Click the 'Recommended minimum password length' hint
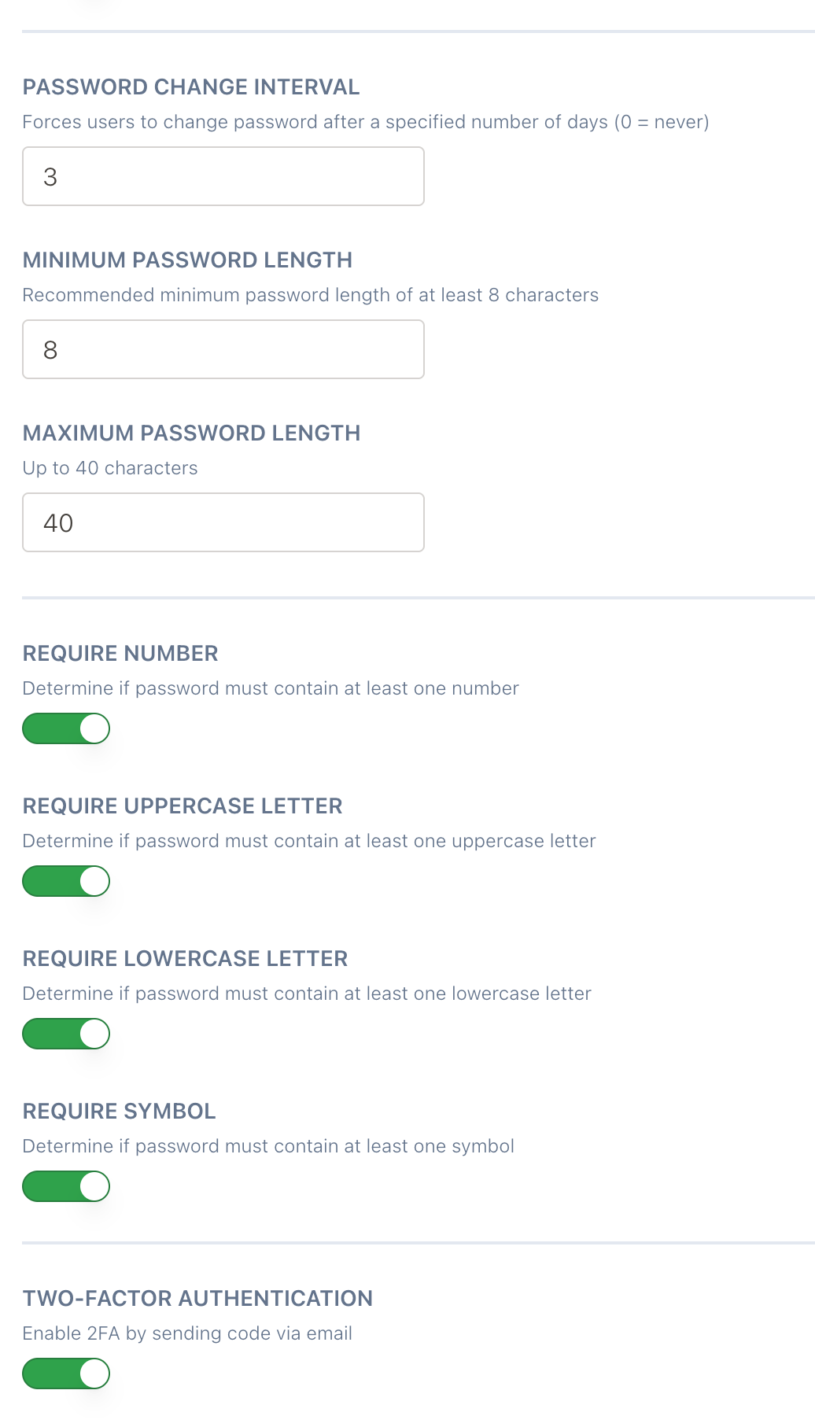Screen dimensions: 815x1427 [310, 295]
